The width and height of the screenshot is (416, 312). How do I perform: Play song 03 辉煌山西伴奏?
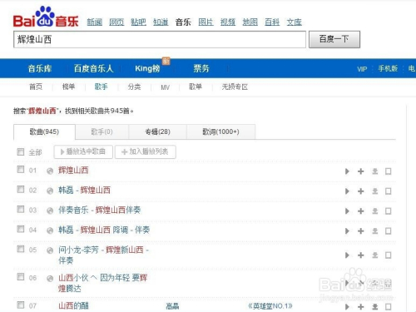pos(347,211)
